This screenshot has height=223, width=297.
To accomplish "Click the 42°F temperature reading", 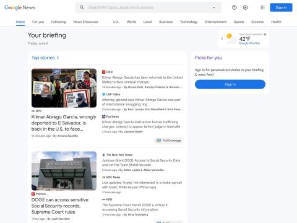I will [x=245, y=39].
